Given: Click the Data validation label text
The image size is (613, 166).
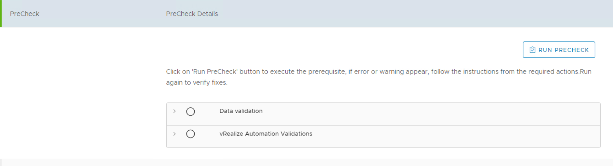Looking at the screenshot, I should click(x=241, y=111).
